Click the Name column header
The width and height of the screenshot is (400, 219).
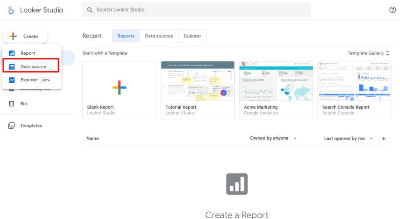[92, 138]
